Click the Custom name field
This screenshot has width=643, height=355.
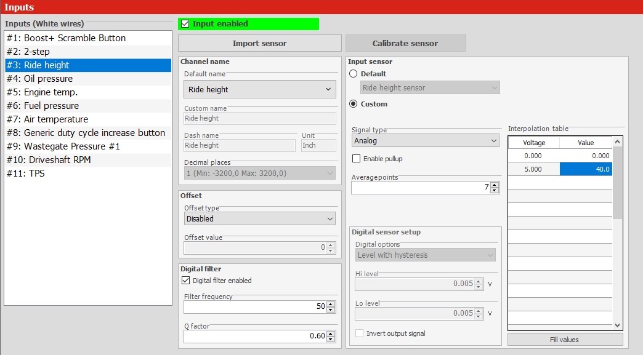pyautogui.click(x=259, y=118)
